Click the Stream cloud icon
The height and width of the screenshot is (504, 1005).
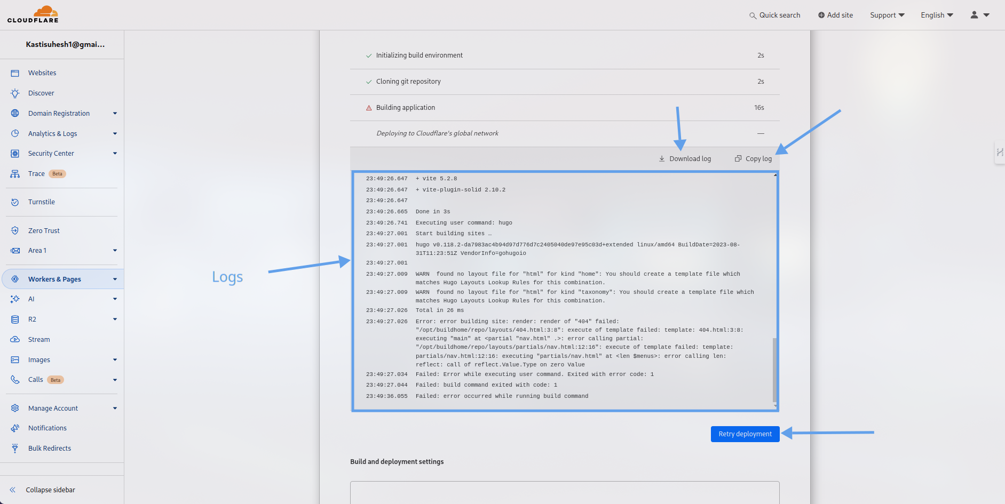coord(15,340)
